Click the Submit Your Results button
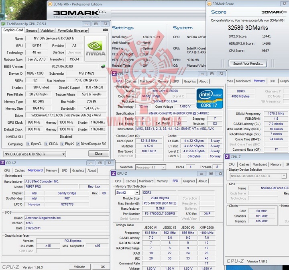The height and width of the screenshot is (270, 289). pyautogui.click(x=248, y=63)
